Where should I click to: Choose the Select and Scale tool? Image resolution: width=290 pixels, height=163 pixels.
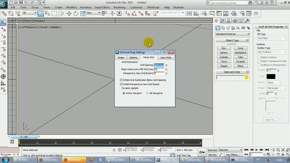(x=82, y=14)
